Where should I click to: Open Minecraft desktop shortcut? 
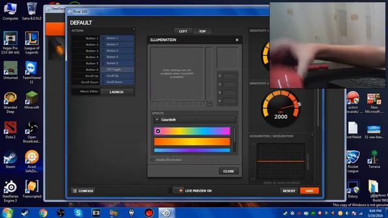(x=32, y=100)
